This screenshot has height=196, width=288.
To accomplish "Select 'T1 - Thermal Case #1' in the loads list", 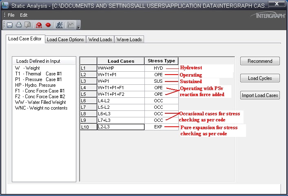I will point(38,74).
